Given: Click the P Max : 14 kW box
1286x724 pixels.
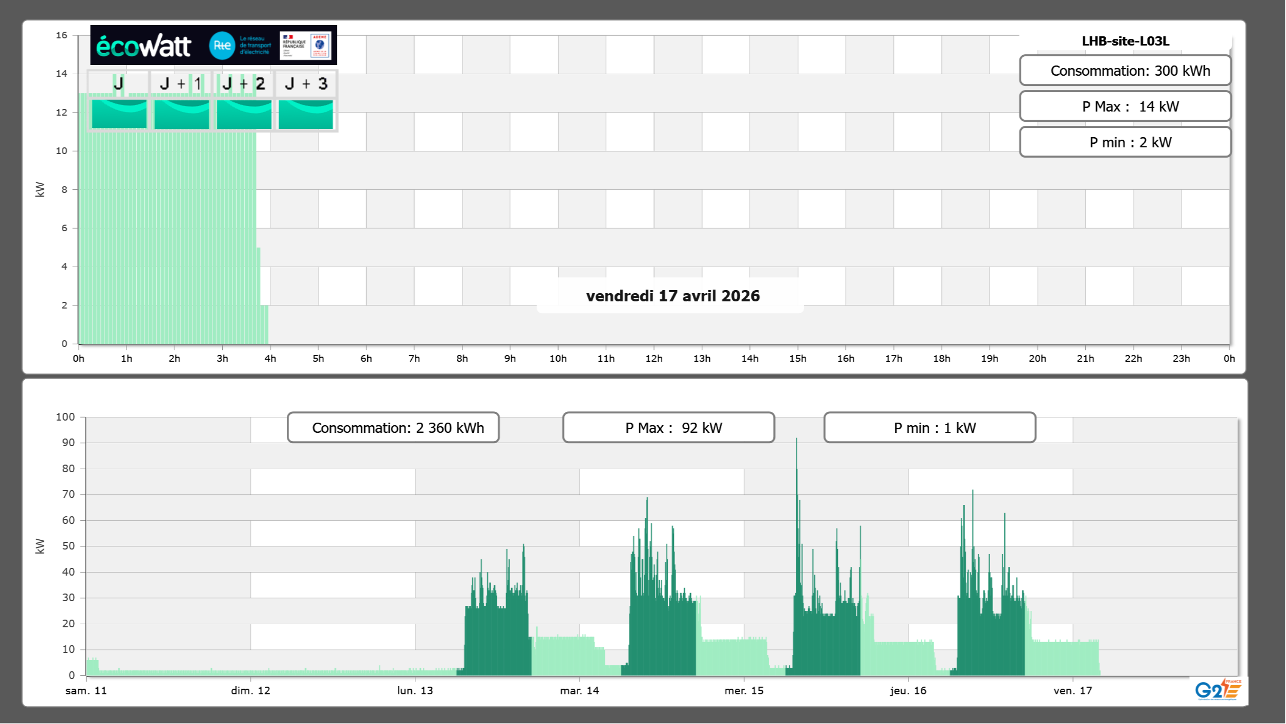Looking at the screenshot, I should pos(1125,106).
